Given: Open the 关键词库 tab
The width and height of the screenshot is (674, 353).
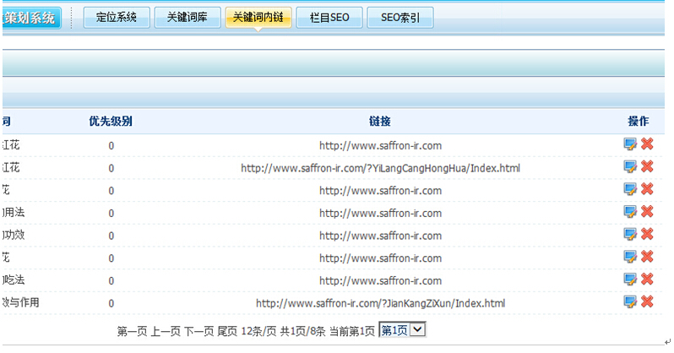Looking at the screenshot, I should click(187, 17).
